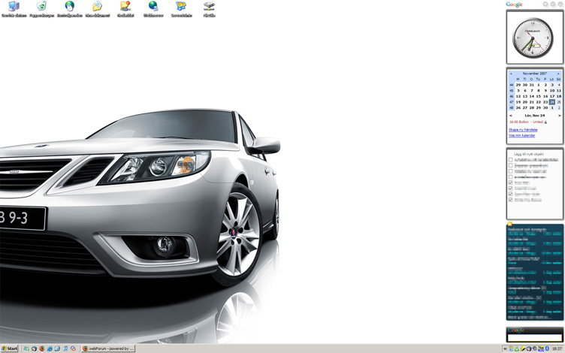Select date 13 in the calendar
565x353 pixels.
point(525,96)
